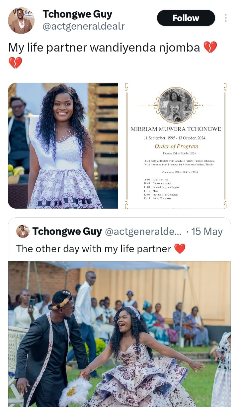Tap the circular portrait in the funeral program
The height and width of the screenshot is (407, 239).
(x=176, y=105)
